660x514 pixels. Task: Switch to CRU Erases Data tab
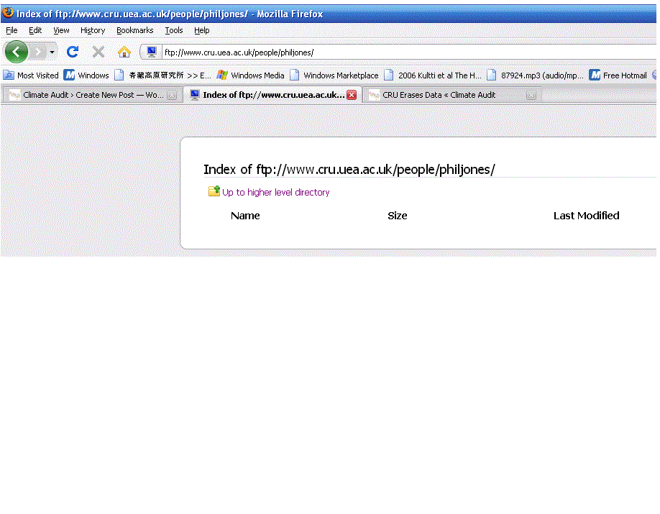[x=439, y=95]
